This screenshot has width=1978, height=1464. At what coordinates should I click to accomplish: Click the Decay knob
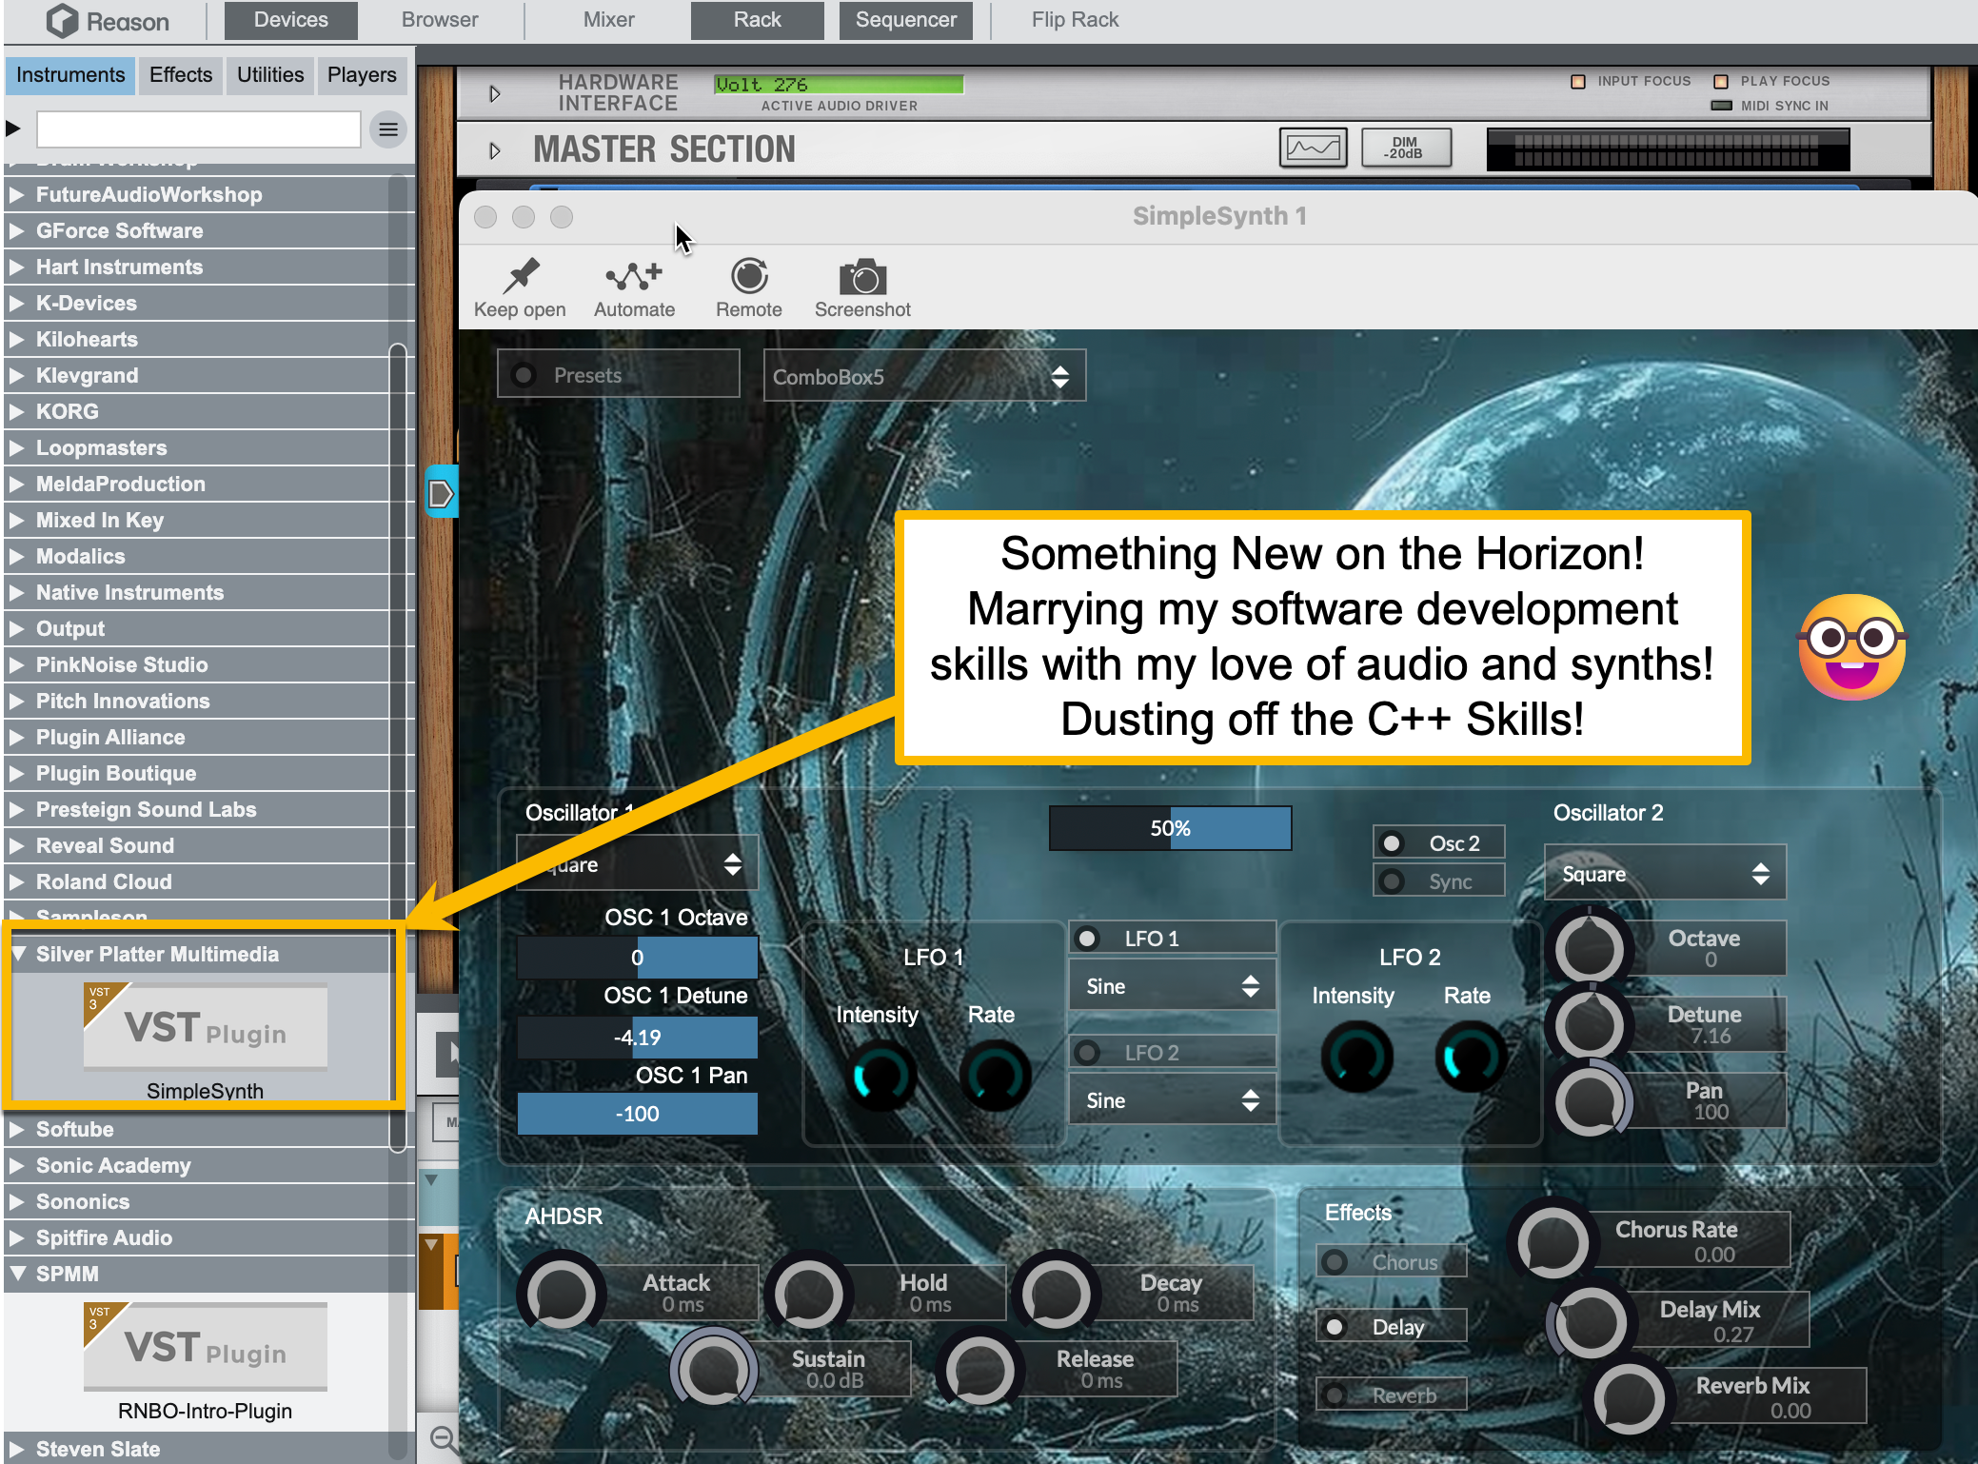pos(1056,1295)
